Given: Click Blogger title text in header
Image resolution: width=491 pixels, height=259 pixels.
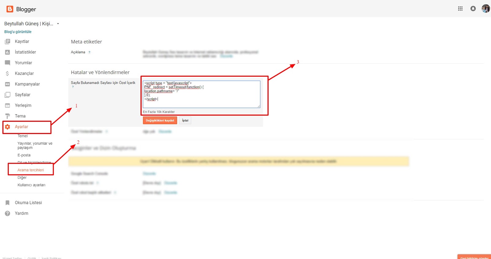Looking at the screenshot, I should 26,9.
